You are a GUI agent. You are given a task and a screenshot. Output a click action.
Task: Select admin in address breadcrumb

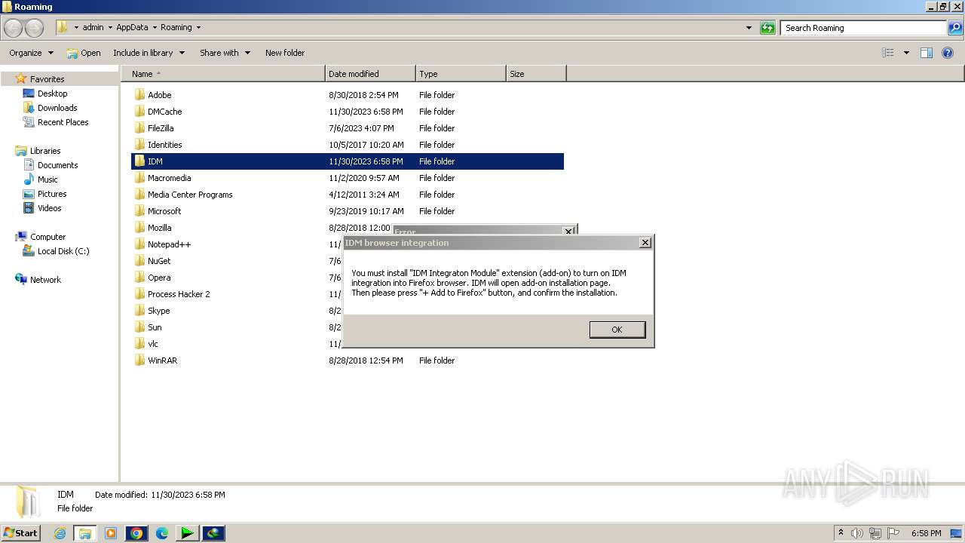pyautogui.click(x=93, y=27)
